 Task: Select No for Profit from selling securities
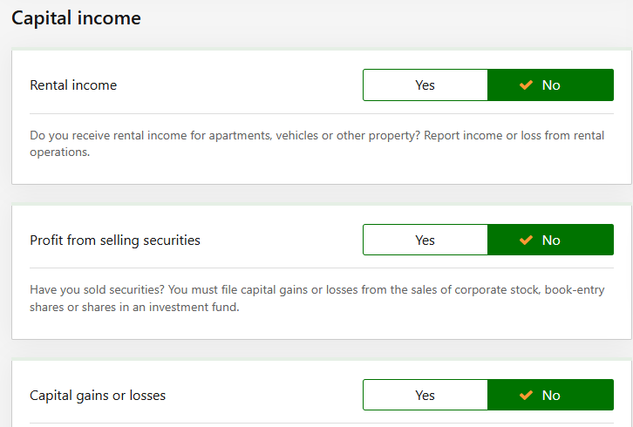[551, 241]
